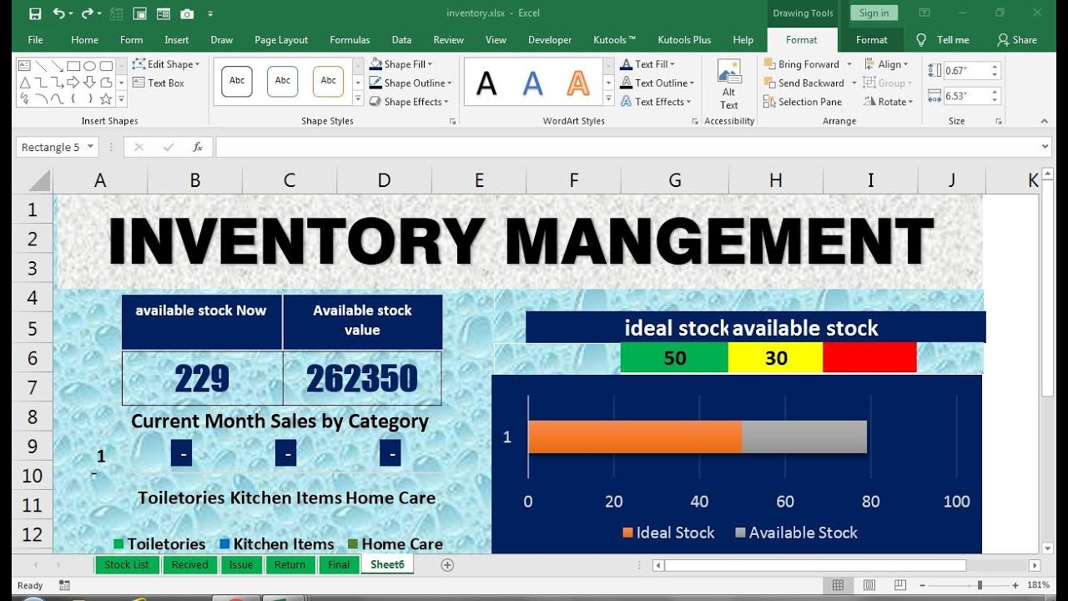Click the Save icon in quick access toolbar
Image resolution: width=1068 pixels, height=601 pixels.
[35, 13]
